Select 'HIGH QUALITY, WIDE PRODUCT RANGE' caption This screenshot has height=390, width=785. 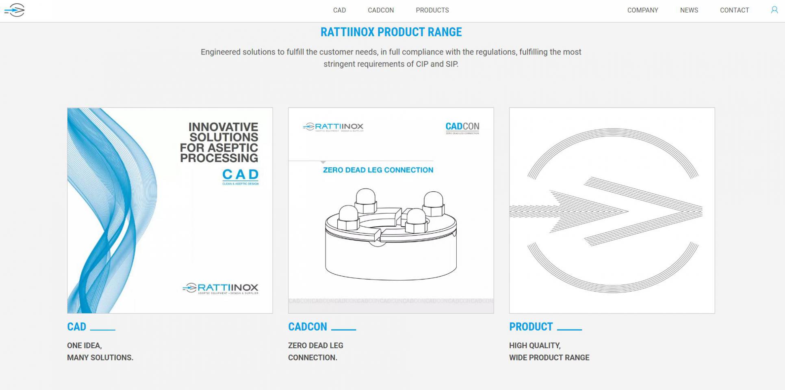pyautogui.click(x=549, y=351)
